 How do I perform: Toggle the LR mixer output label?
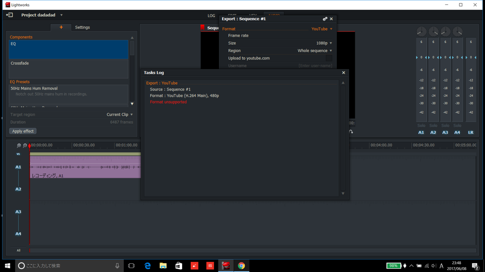(471, 132)
